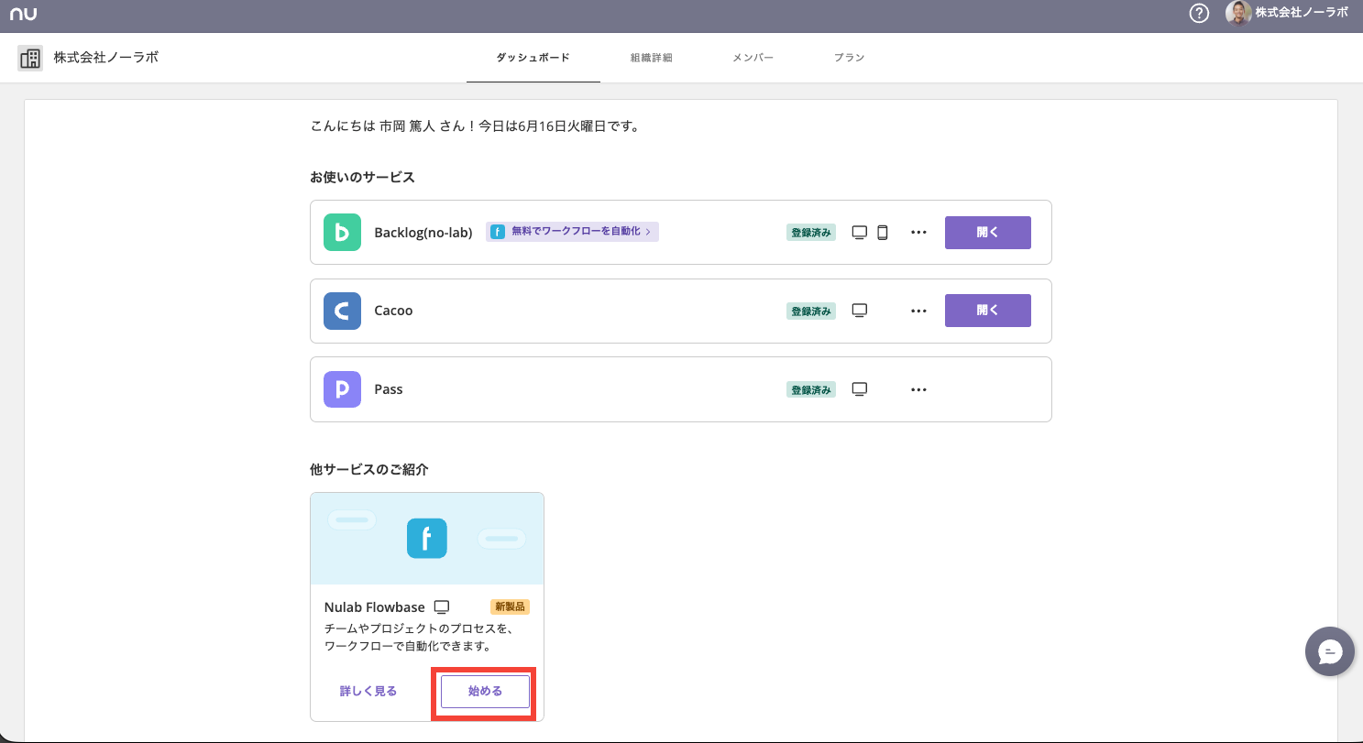Click the Flowbase icon in Backlog banner

click(498, 232)
